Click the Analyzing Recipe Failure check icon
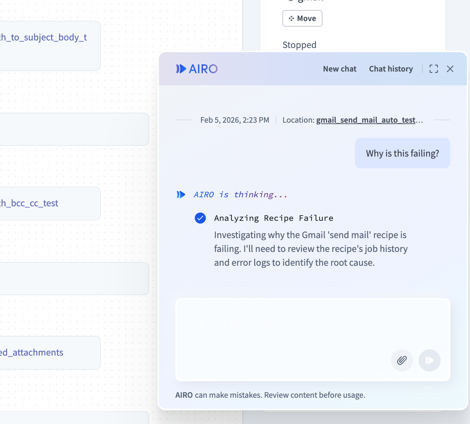 click(200, 218)
